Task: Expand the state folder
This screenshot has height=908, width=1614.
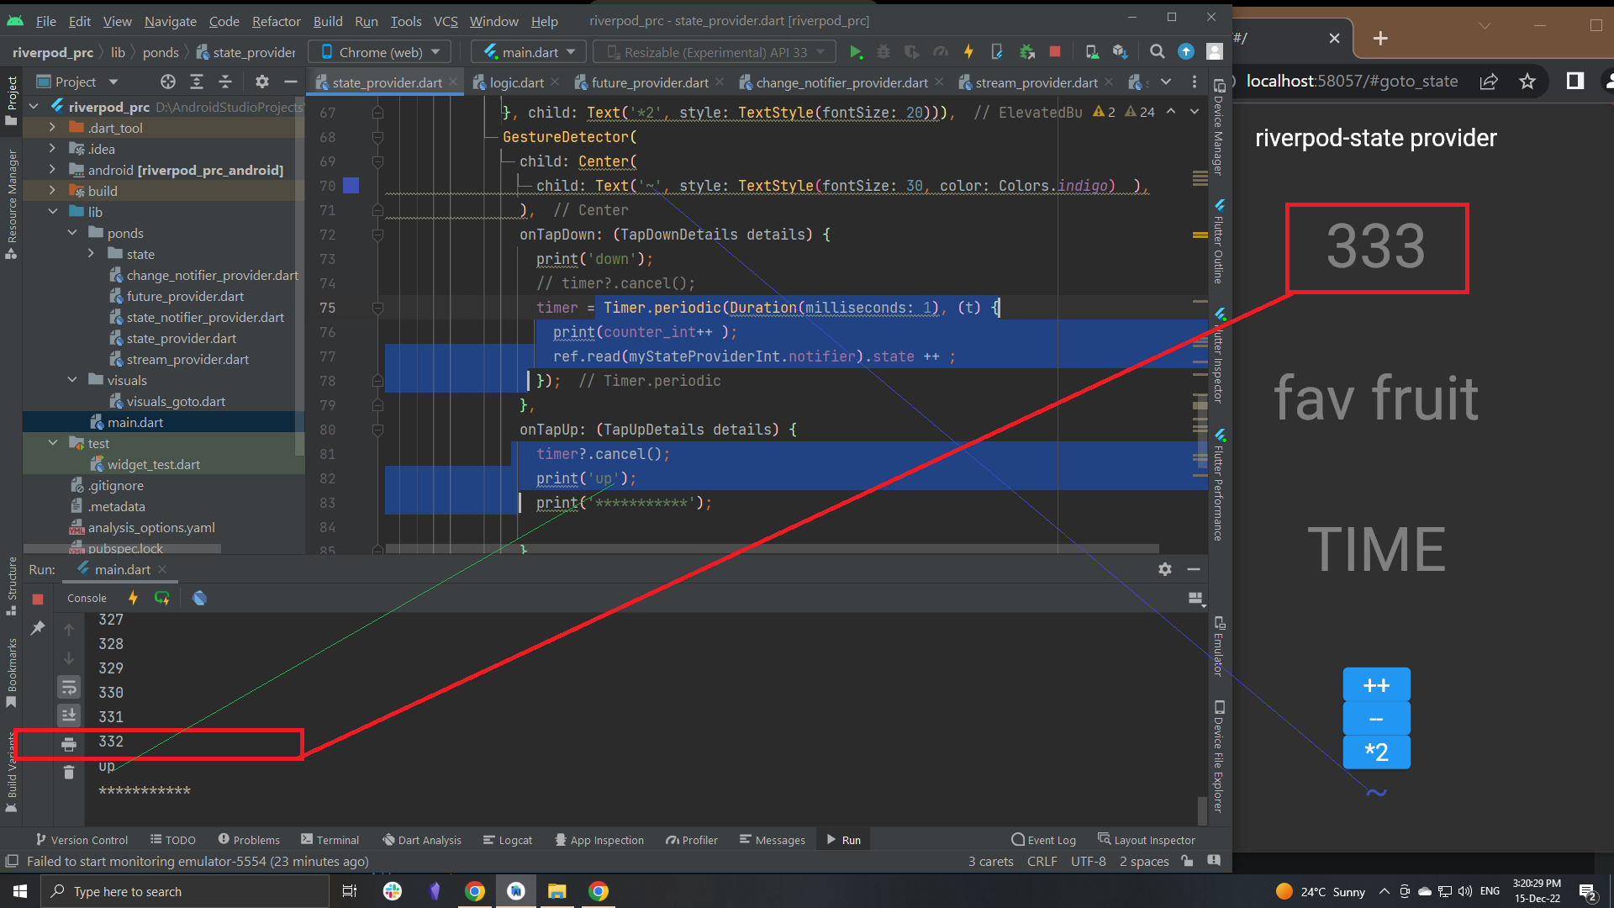Action: point(91,253)
